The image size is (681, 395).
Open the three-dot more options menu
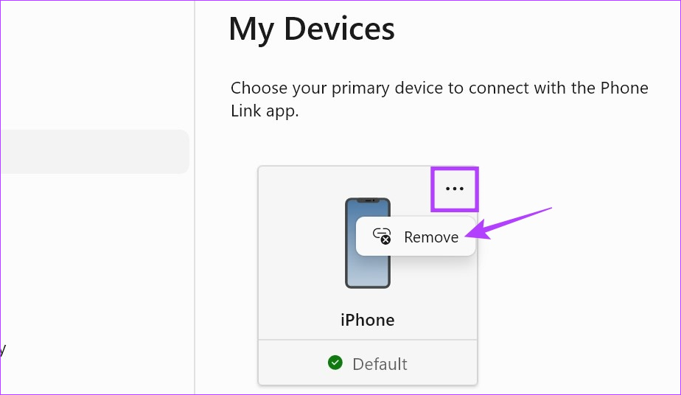coord(454,189)
